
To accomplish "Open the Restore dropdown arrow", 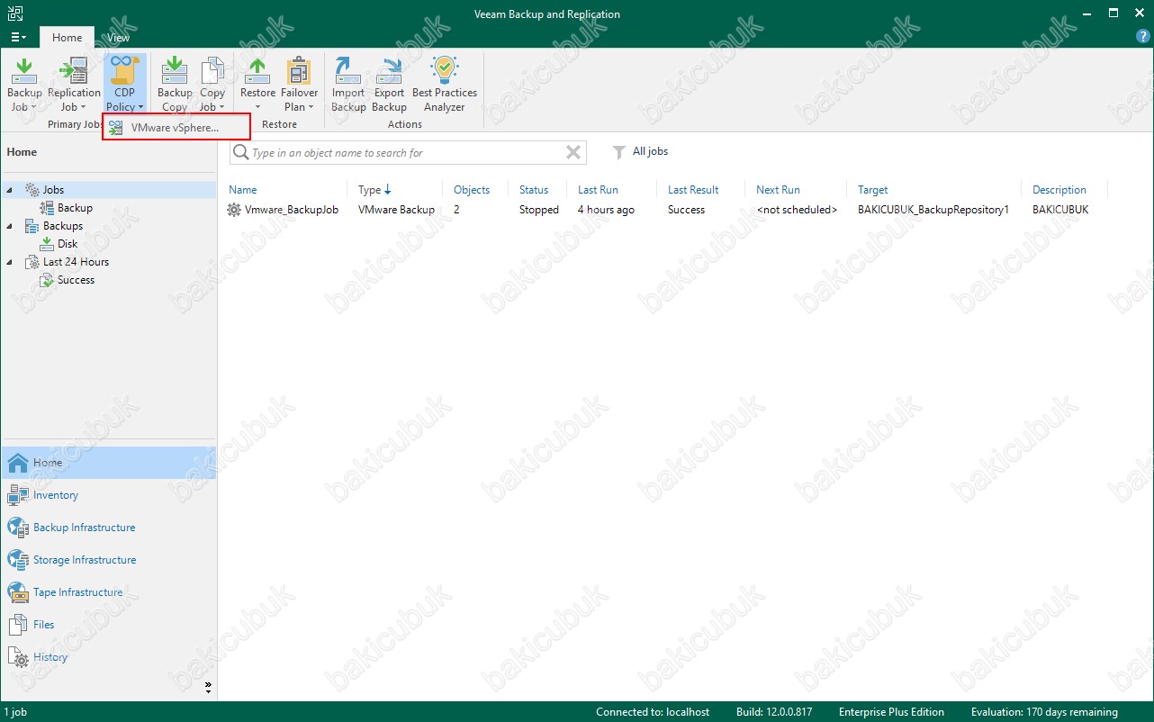I will [x=257, y=107].
